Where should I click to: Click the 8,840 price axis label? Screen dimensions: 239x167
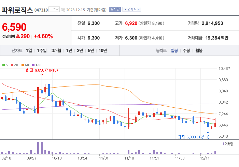[223, 91]
